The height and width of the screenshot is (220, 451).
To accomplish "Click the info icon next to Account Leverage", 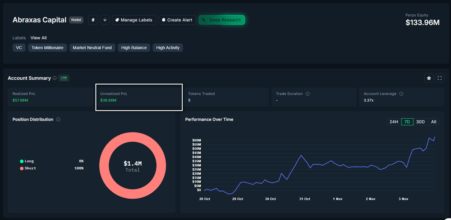I will [x=402, y=93].
